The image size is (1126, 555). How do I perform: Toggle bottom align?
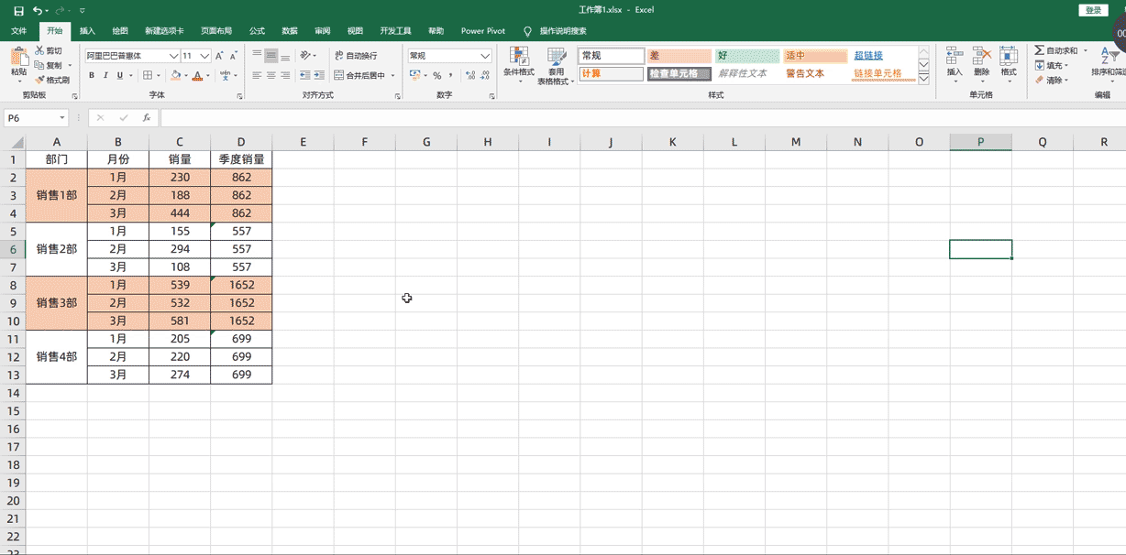coord(286,56)
